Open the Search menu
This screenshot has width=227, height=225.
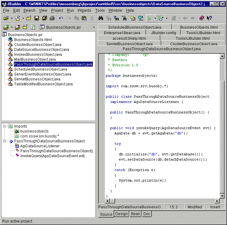pyautogui.click(x=29, y=10)
